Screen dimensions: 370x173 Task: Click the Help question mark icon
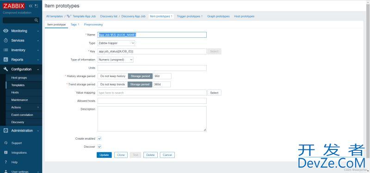[6, 162]
